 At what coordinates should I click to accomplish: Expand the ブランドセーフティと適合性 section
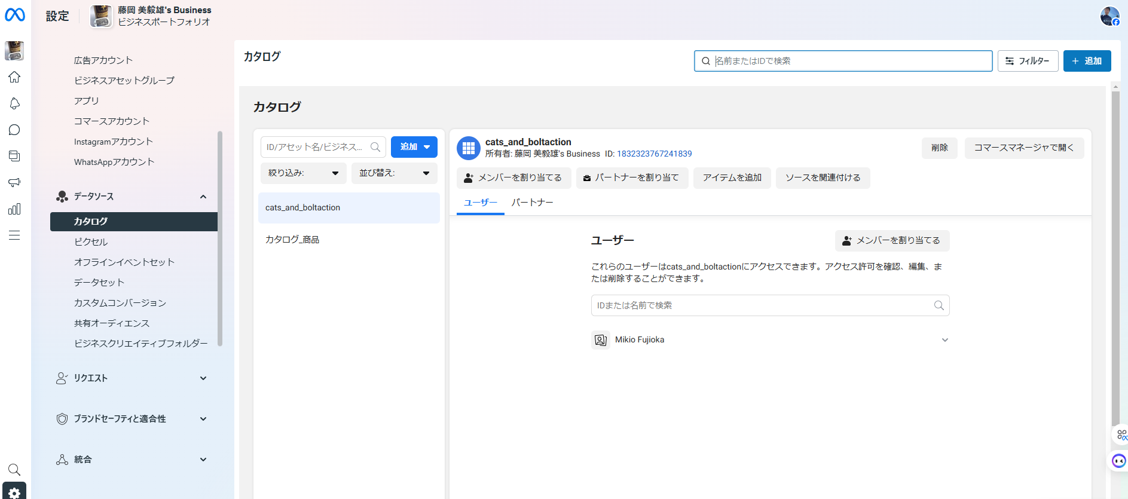tap(203, 419)
